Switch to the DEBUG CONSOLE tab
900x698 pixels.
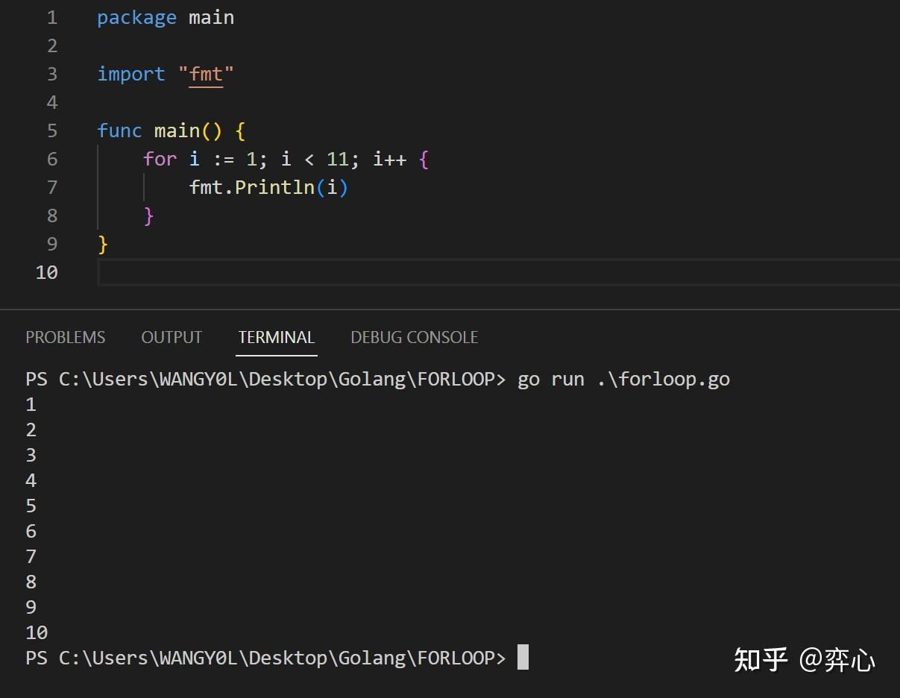414,337
